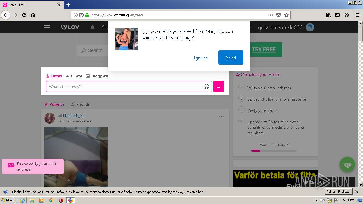
Task: Dismiss the Firefox refresh notification bar
Action: click(357, 192)
